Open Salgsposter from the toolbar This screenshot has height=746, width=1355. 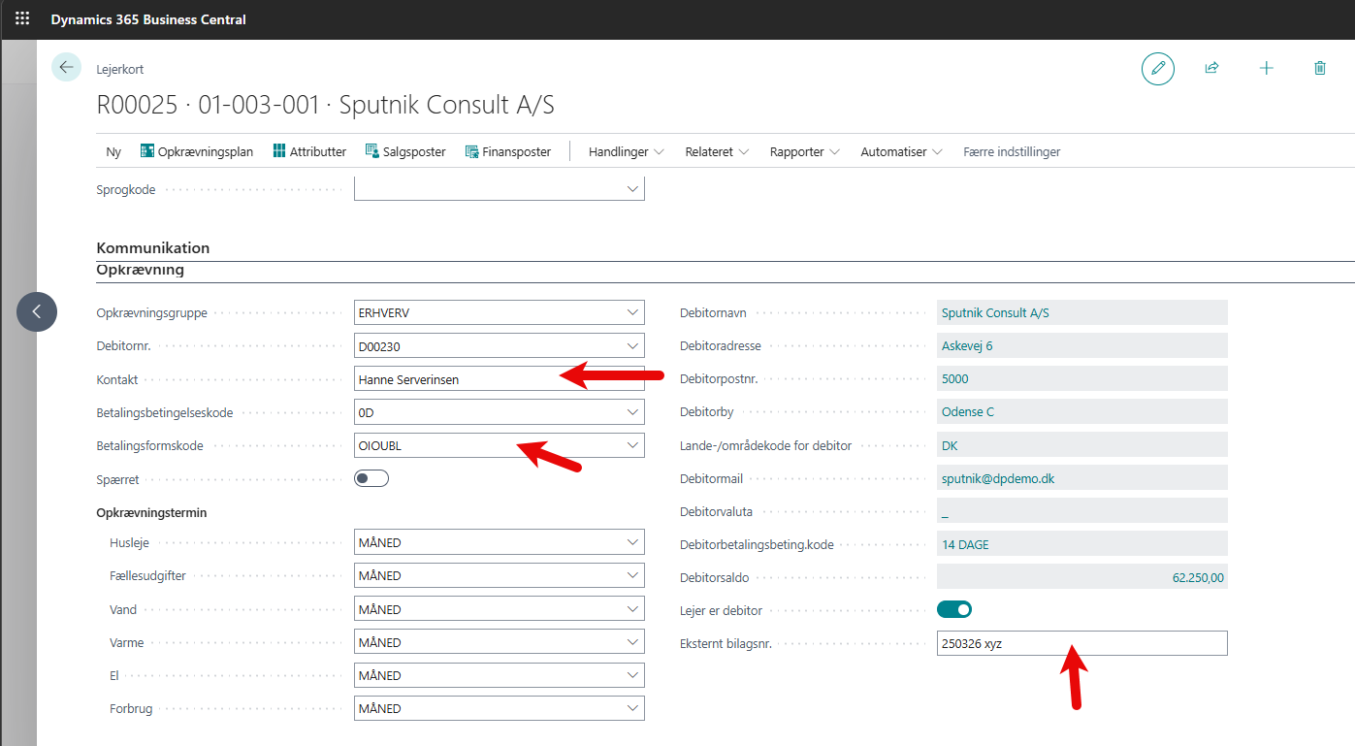pos(405,151)
